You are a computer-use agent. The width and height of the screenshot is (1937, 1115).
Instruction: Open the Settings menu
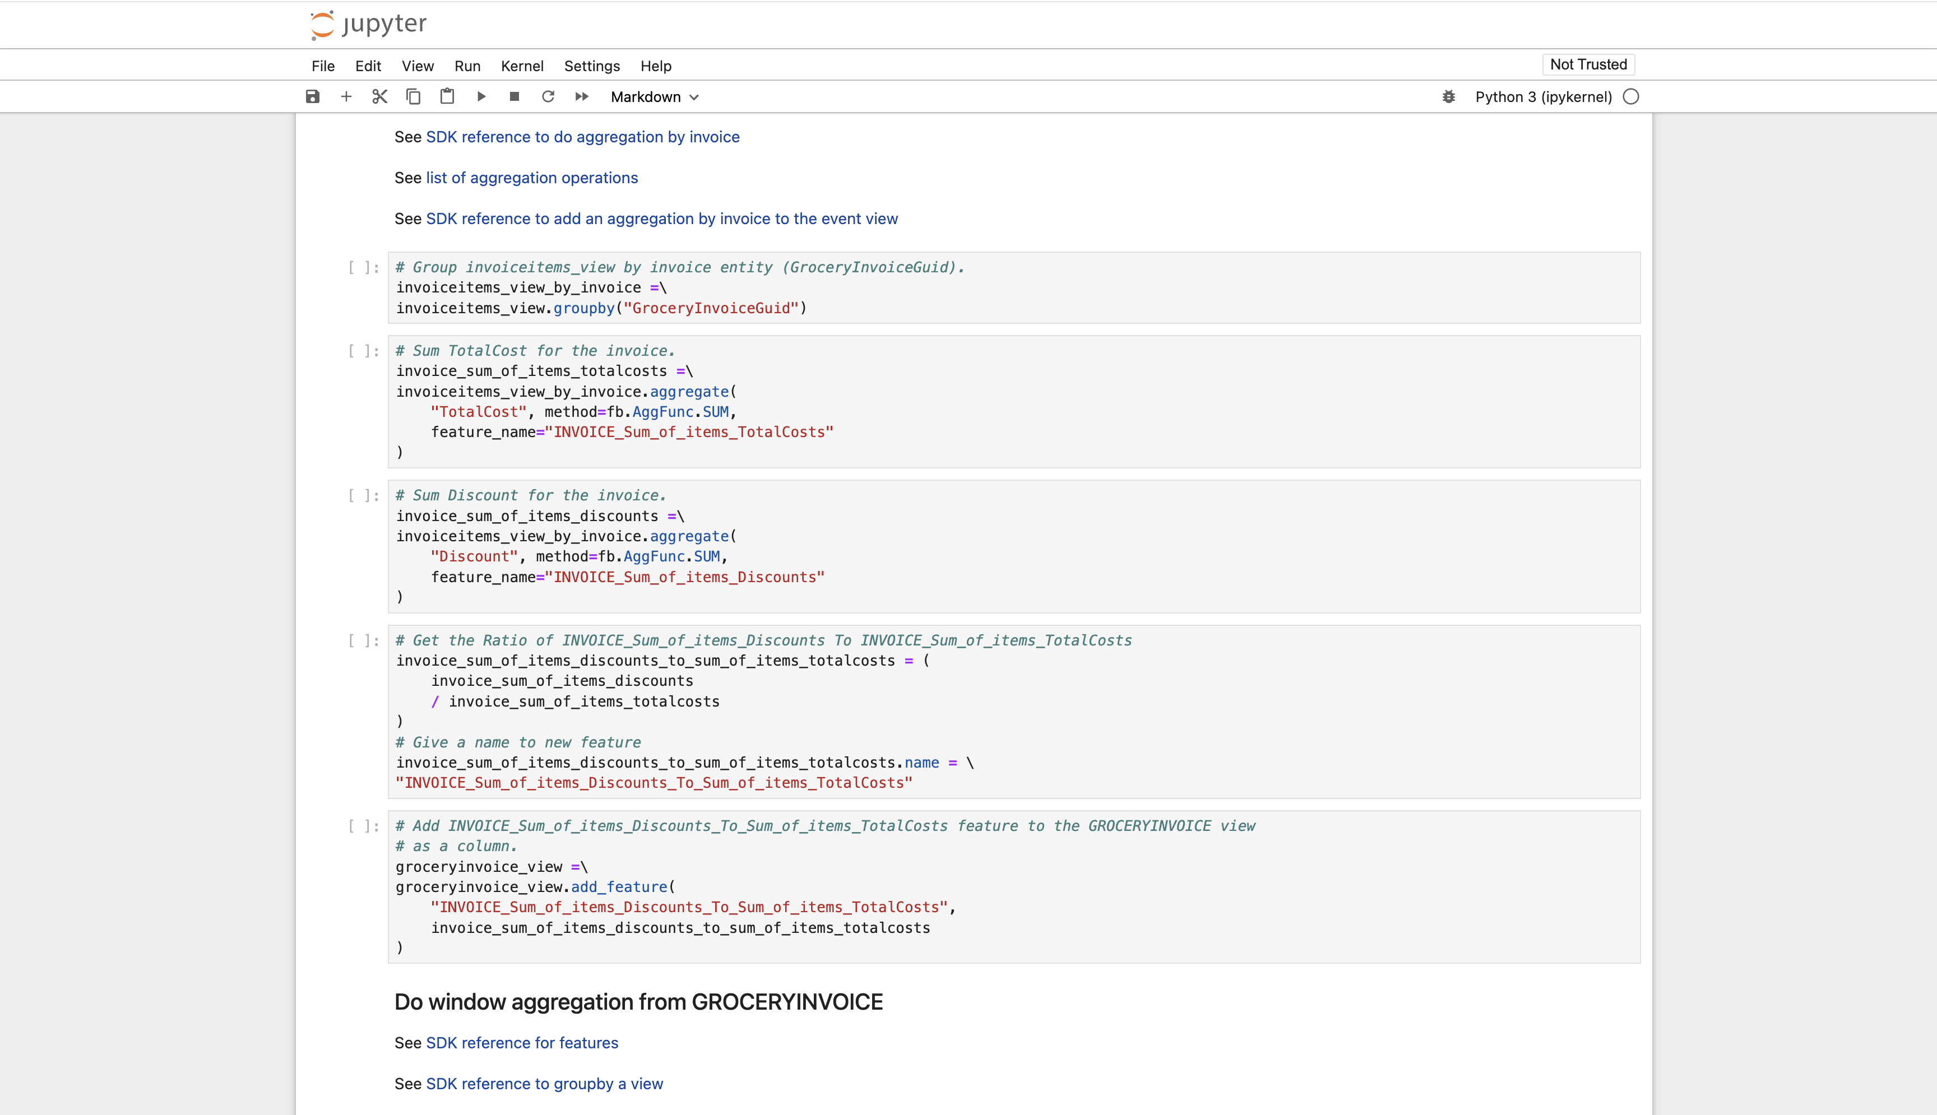(x=592, y=66)
